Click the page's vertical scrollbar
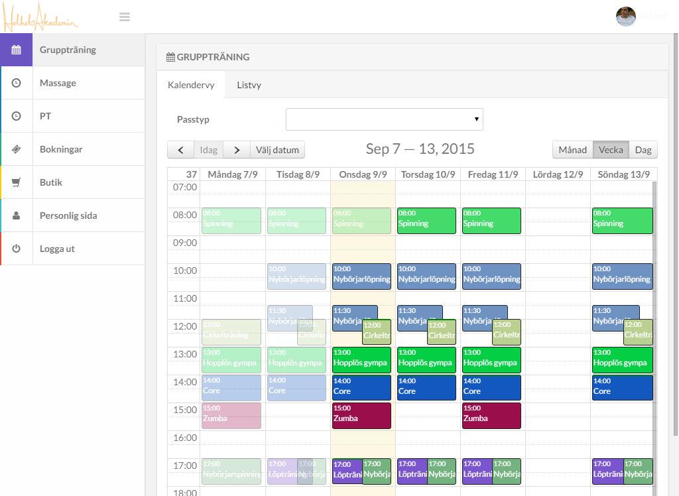 676,234
